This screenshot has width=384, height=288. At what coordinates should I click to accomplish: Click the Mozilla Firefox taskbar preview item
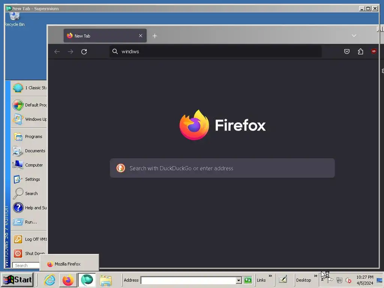tap(69, 264)
